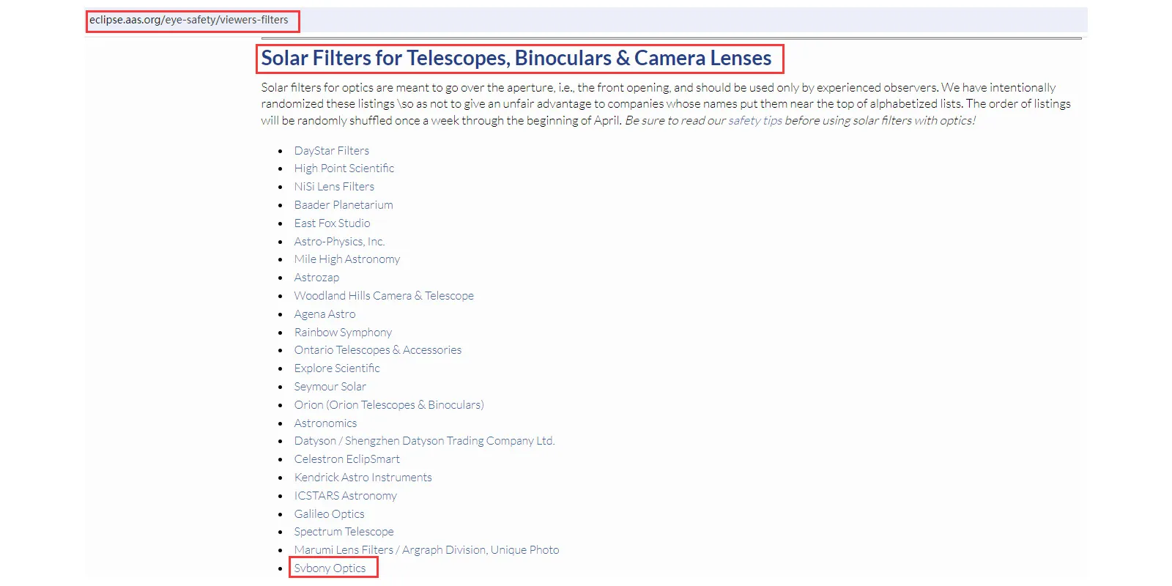Open the Explore Scientific link

337,368
